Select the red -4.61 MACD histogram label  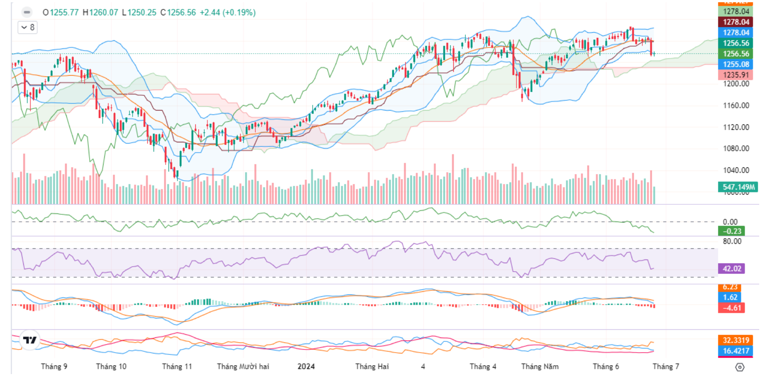tap(731, 308)
